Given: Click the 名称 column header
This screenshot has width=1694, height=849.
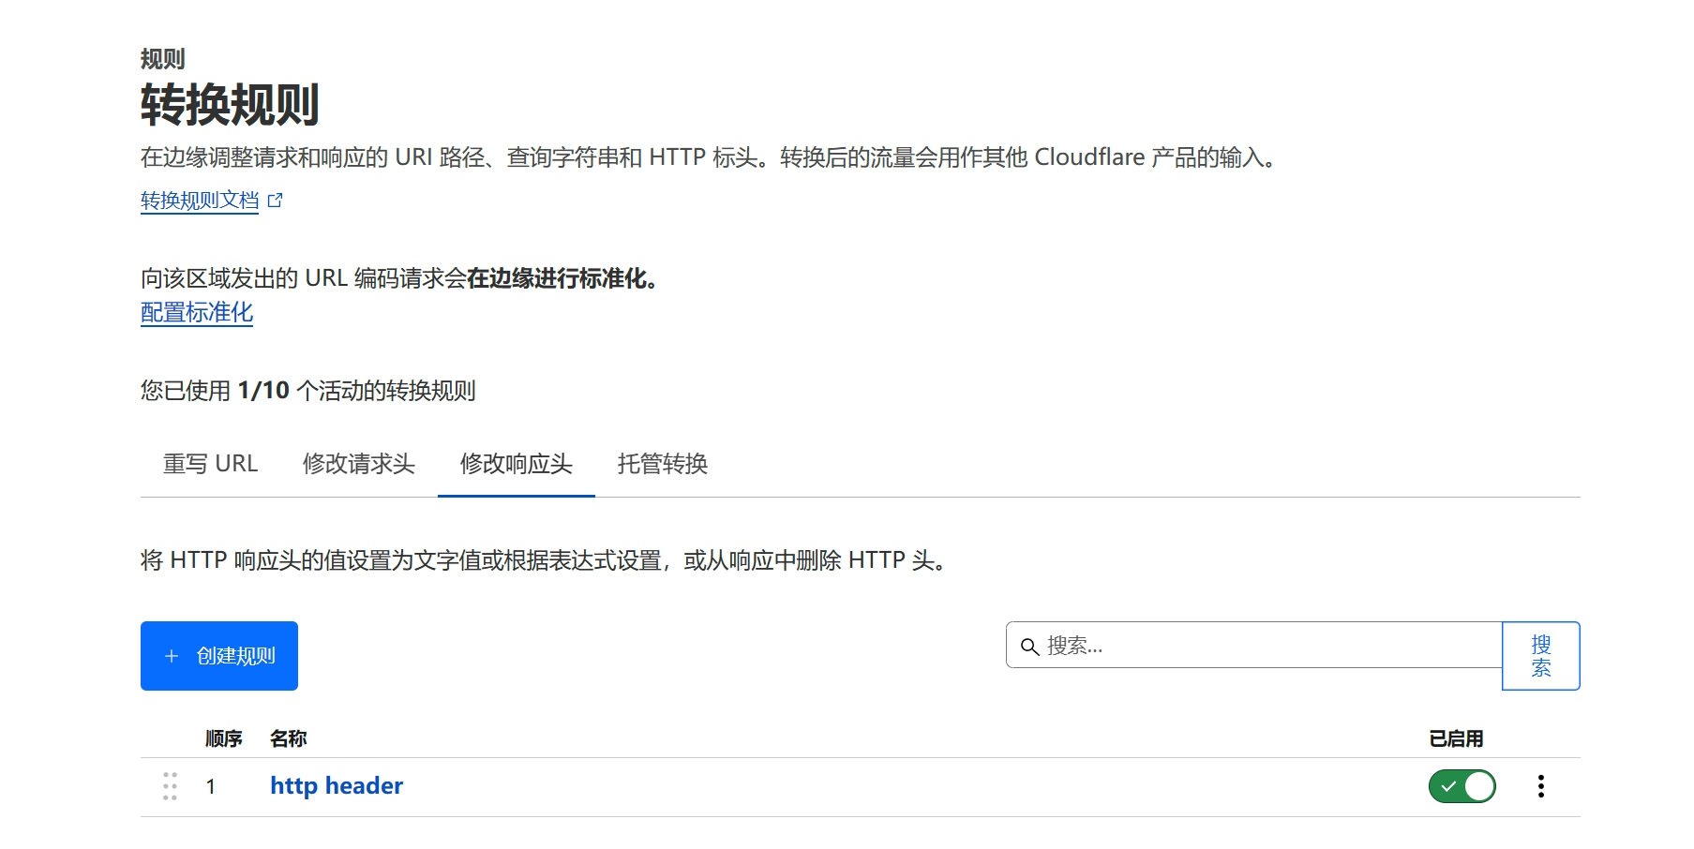Looking at the screenshot, I should [288, 738].
